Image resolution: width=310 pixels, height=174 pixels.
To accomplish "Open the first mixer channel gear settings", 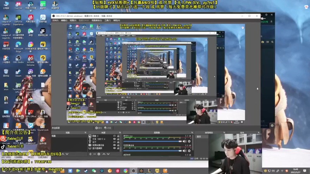I will pos(189,141).
